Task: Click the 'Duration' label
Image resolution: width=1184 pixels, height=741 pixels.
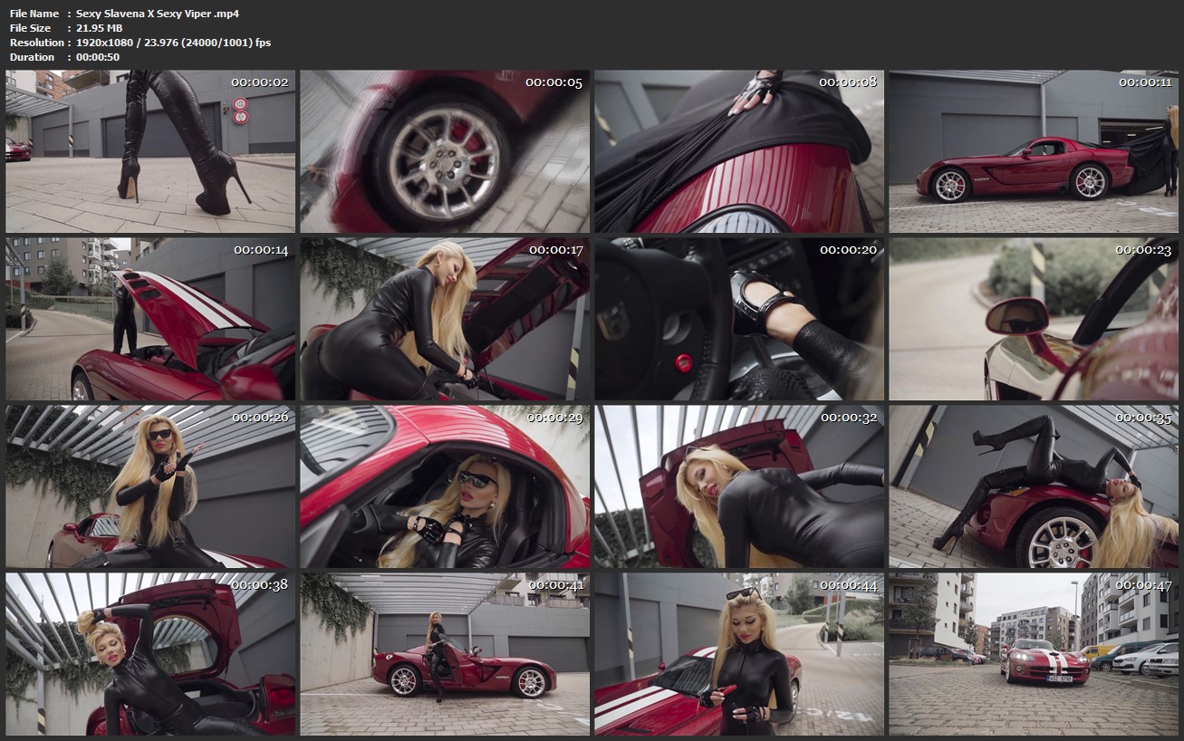Action: click(x=33, y=57)
